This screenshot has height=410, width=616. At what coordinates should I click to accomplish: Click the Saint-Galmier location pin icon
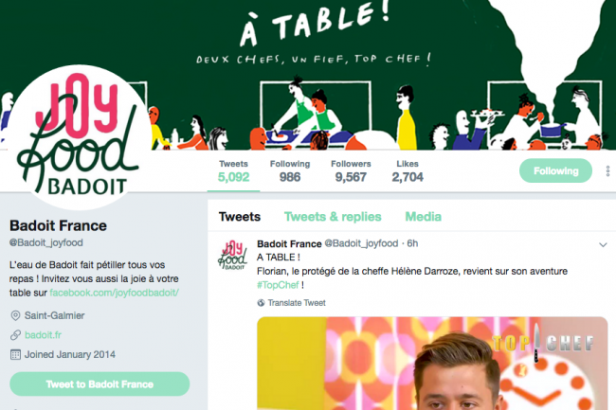tap(15, 315)
